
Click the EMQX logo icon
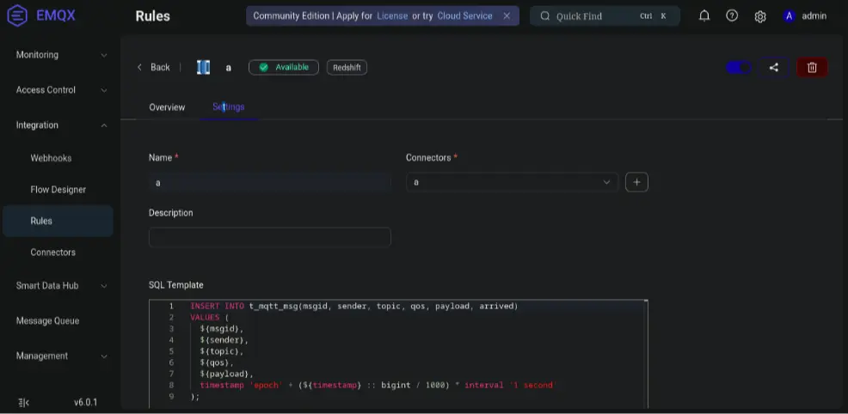coord(17,16)
